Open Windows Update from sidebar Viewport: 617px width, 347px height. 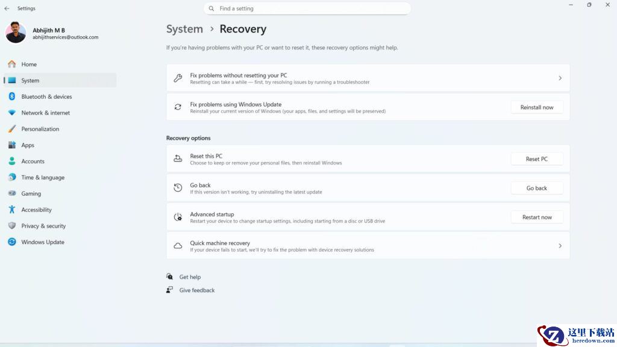[42, 242]
